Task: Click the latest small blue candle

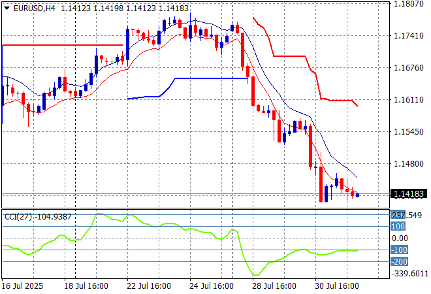Action: (x=357, y=195)
